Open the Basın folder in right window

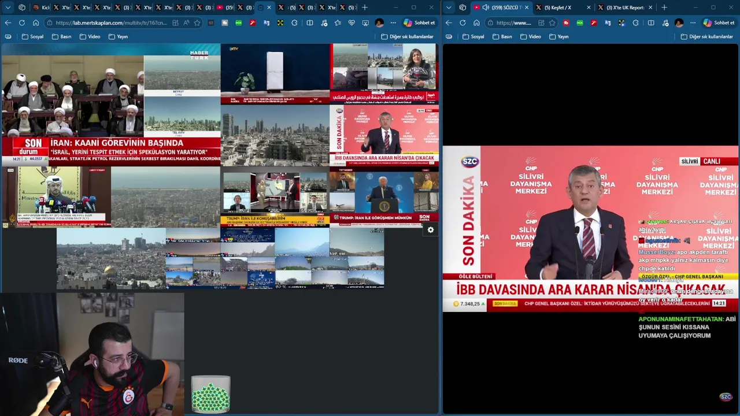(502, 36)
